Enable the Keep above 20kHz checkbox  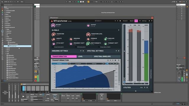[x=99, y=47]
